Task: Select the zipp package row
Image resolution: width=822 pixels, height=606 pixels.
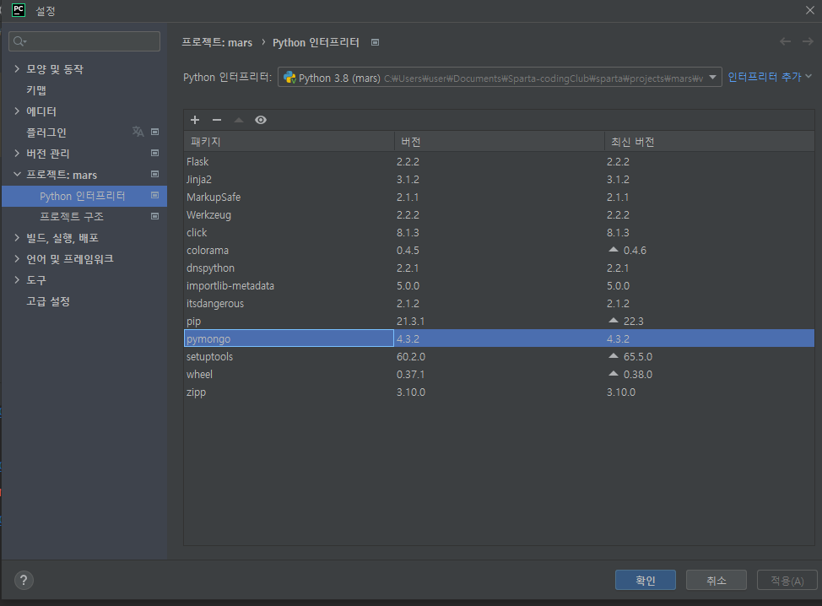Action: [x=499, y=392]
